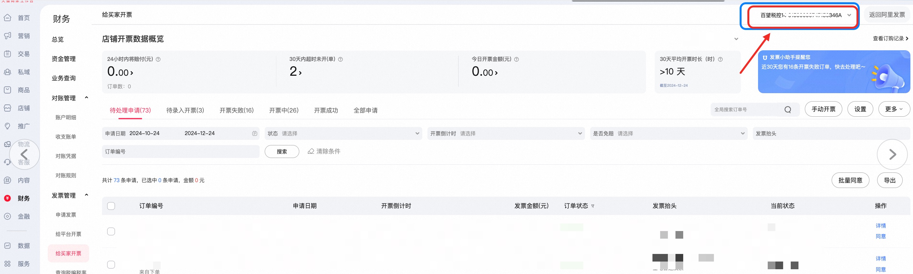This screenshot has height=274, width=913.
Task: Switch to 开票成功 tab
Action: tap(326, 111)
